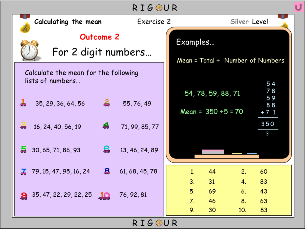The height and width of the screenshot is (233, 305).
Task: Click the Calculating the mean title
Action: [x=68, y=22]
